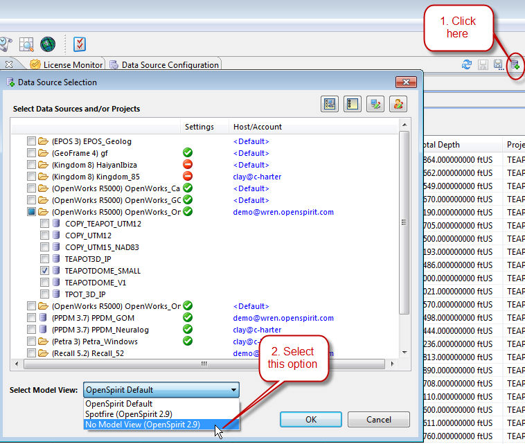Open the magnifier grid search toolbar icon
Screen dimensions: 525x444
pyautogui.click(x=26, y=44)
